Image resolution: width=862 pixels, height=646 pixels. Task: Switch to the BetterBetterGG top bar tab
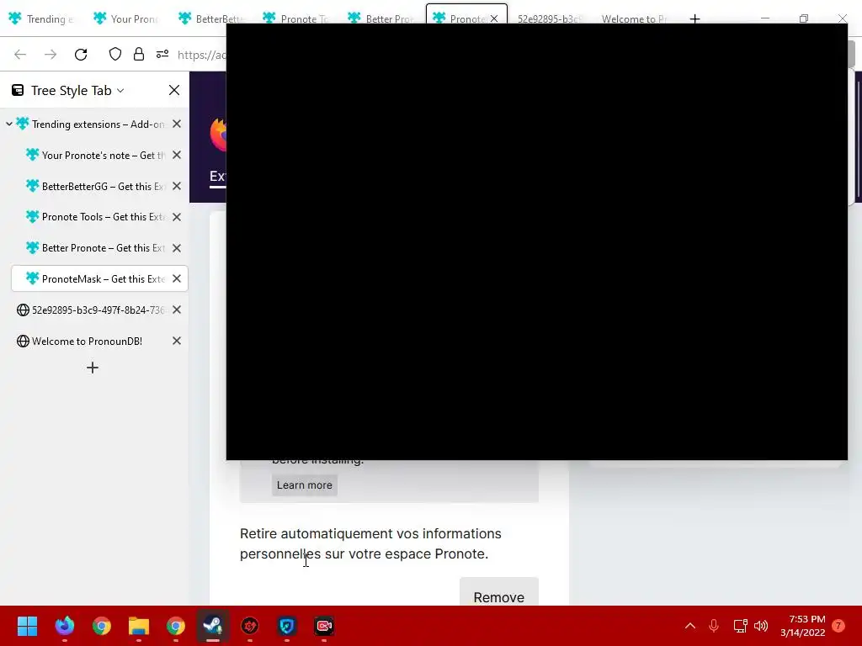[x=211, y=19]
